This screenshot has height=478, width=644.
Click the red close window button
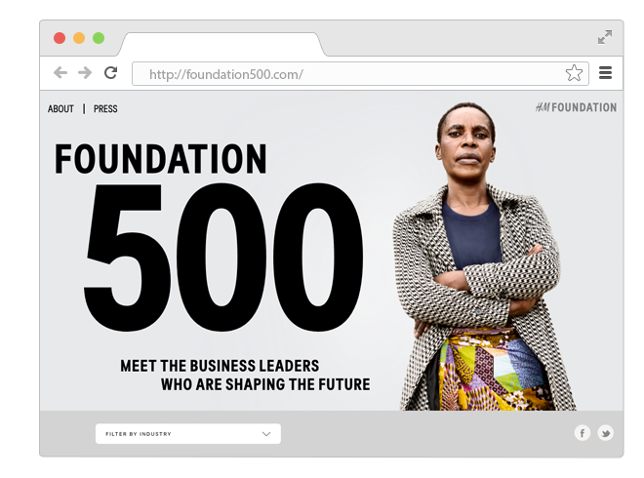[60, 38]
